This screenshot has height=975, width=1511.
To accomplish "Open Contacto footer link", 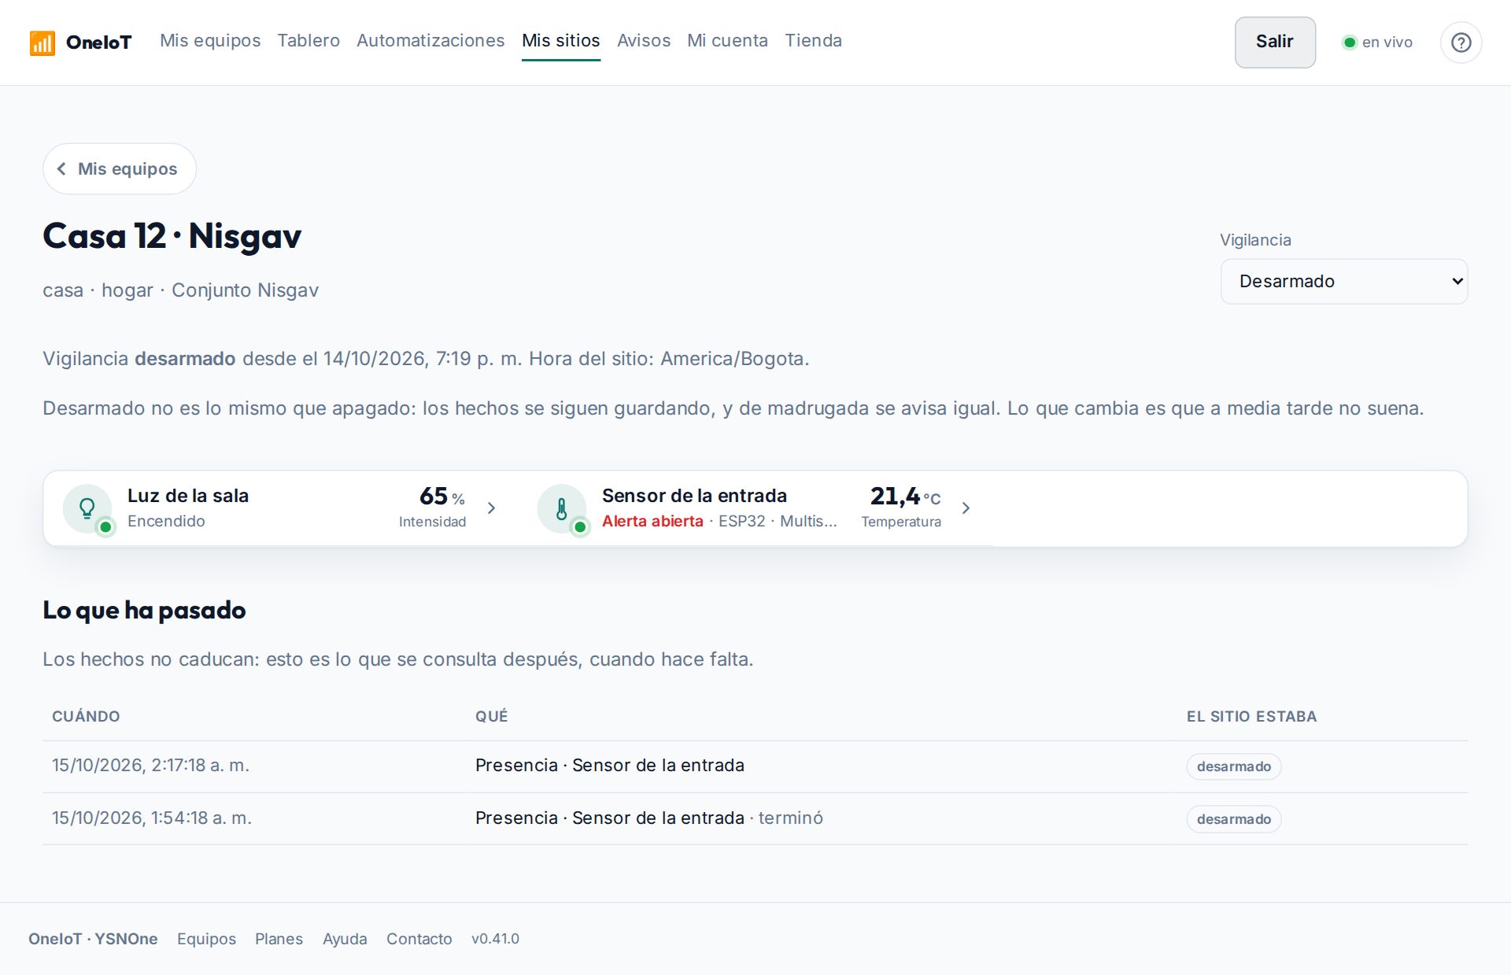I will click(419, 939).
